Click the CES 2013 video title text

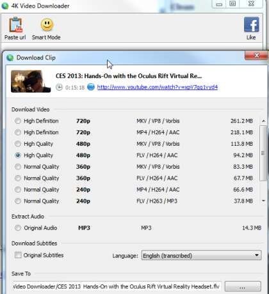click(x=129, y=76)
